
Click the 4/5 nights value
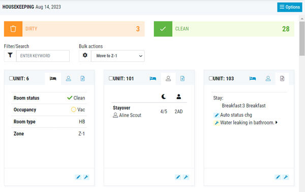coord(164,112)
